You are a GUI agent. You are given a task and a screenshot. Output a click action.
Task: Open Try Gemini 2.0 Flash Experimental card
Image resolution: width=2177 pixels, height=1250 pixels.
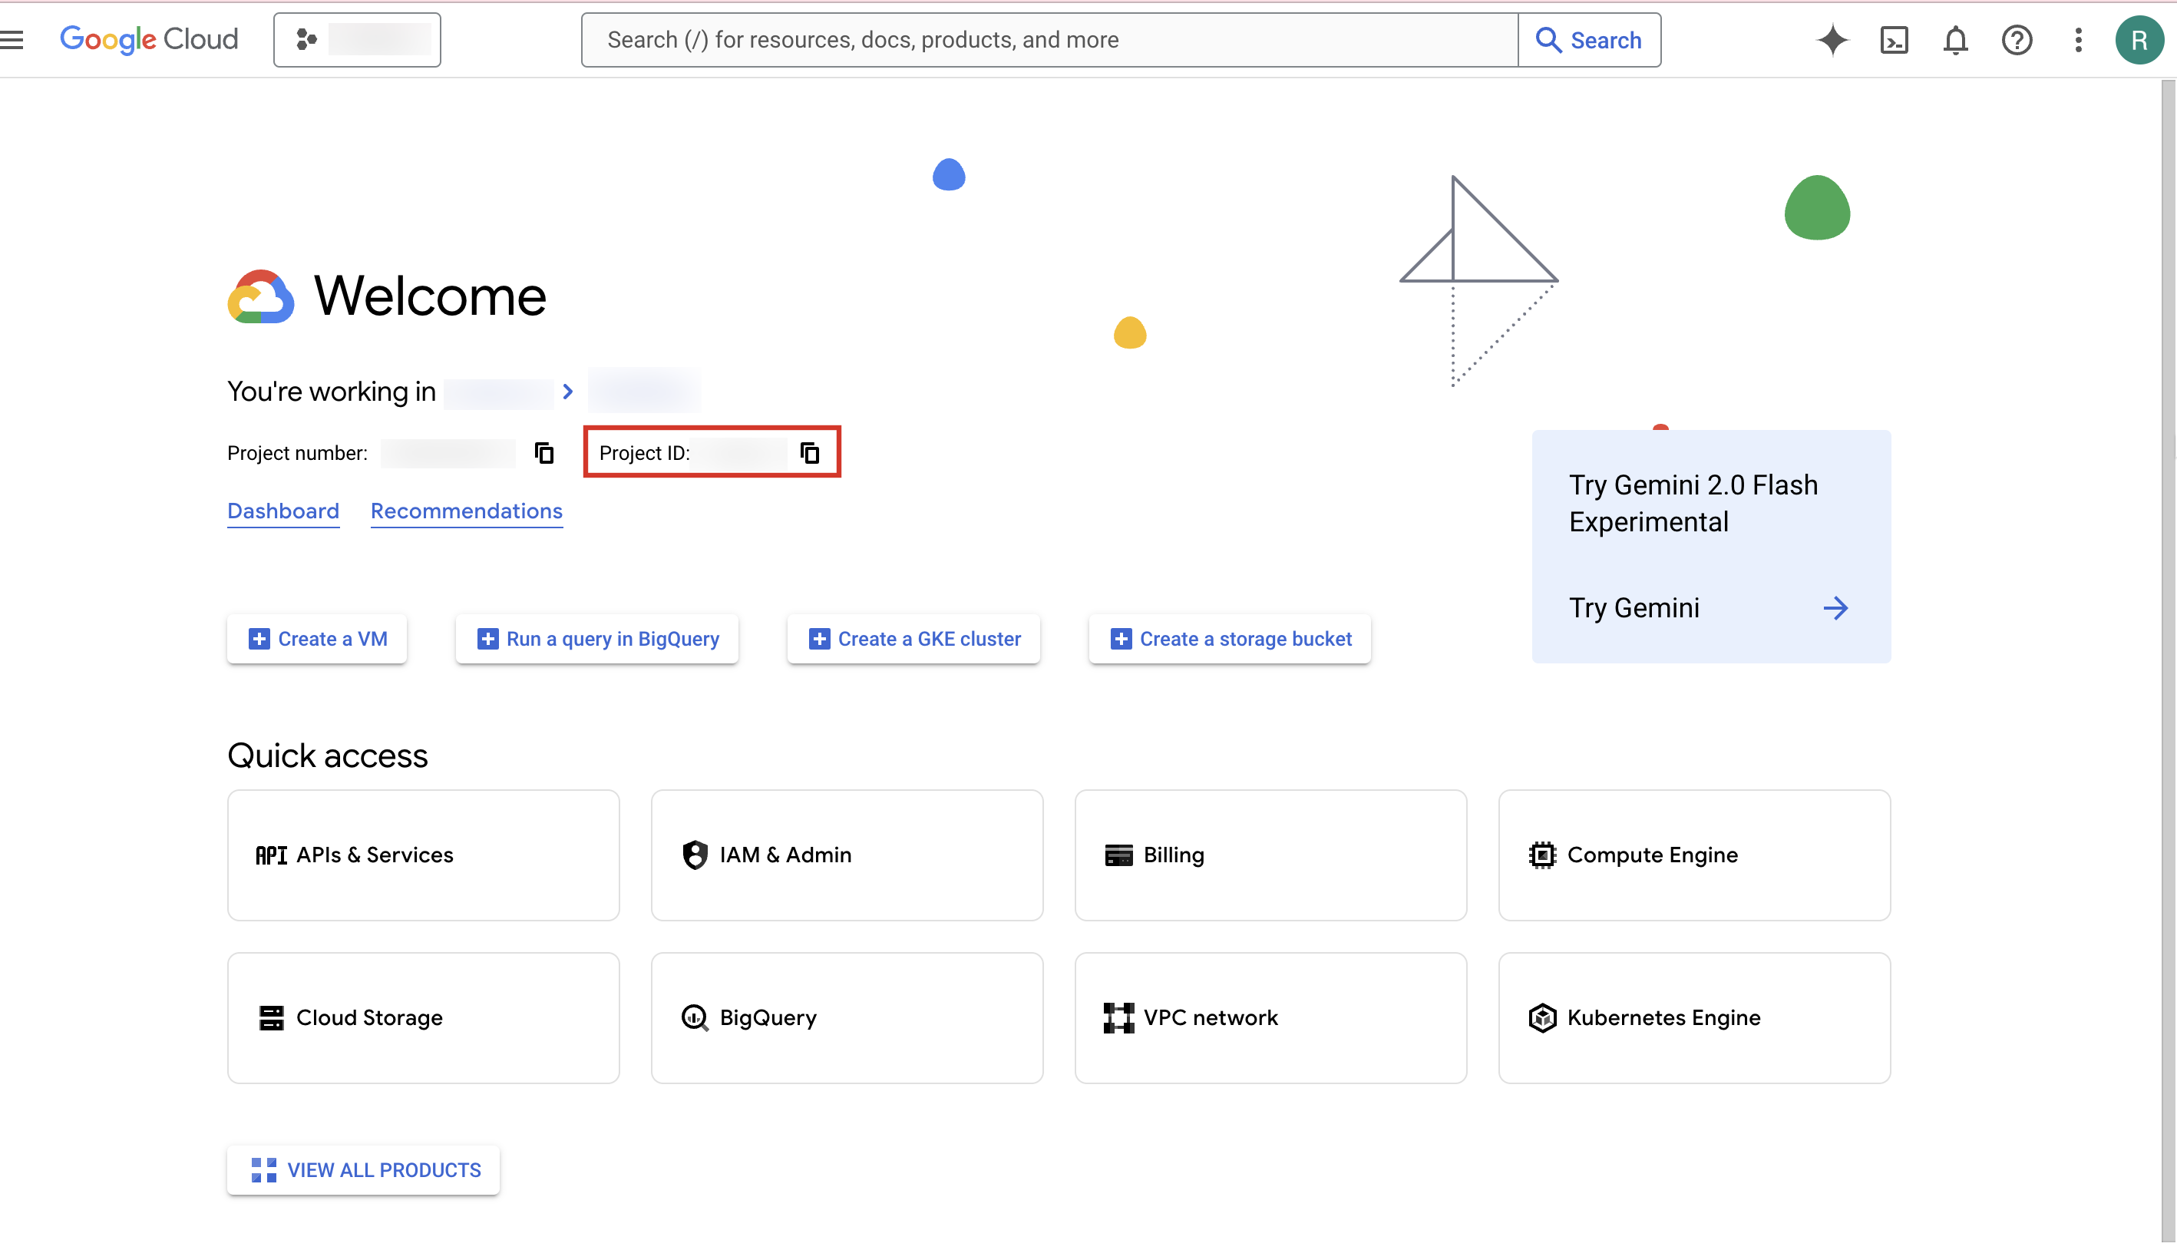[x=1711, y=546]
